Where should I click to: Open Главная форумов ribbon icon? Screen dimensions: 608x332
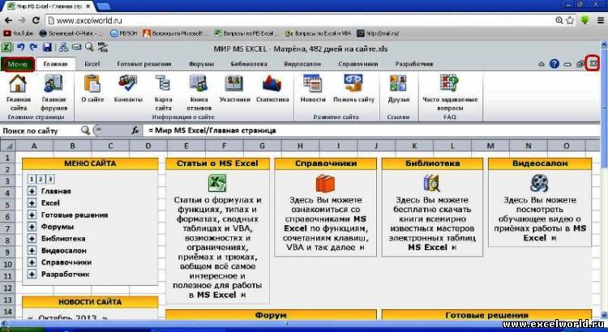[x=54, y=83]
